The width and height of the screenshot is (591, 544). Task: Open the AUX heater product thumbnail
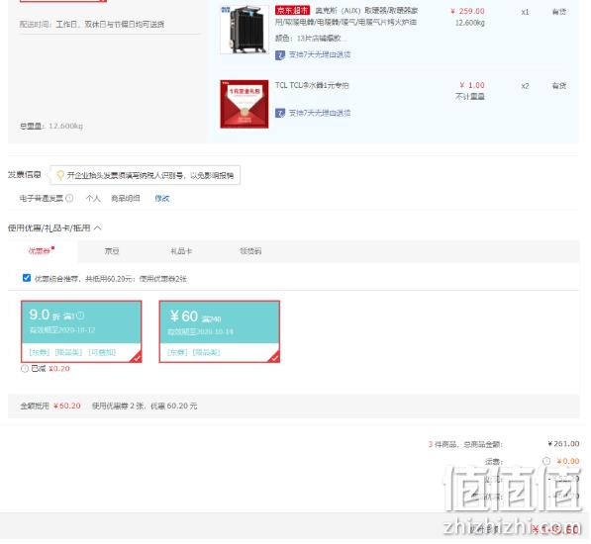pyautogui.click(x=245, y=30)
